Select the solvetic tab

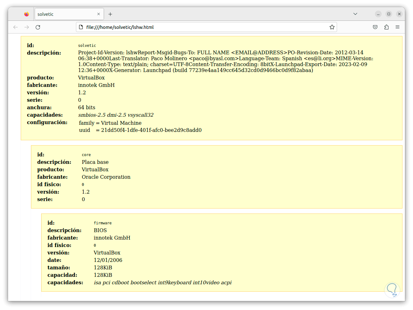69,14
